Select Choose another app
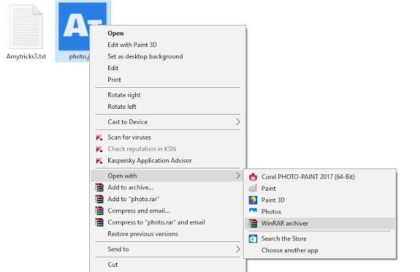The width and height of the screenshot is (420, 272). (320, 250)
